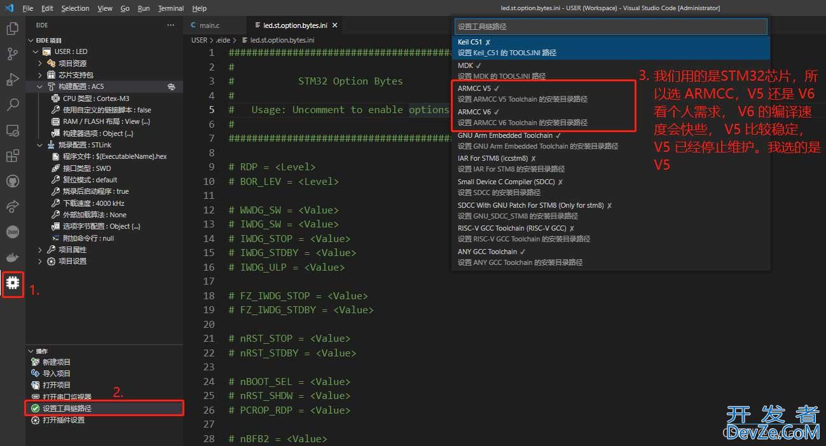The image size is (826, 446).
Task: Click .eide in the breadcrumb path
Action: (223, 40)
